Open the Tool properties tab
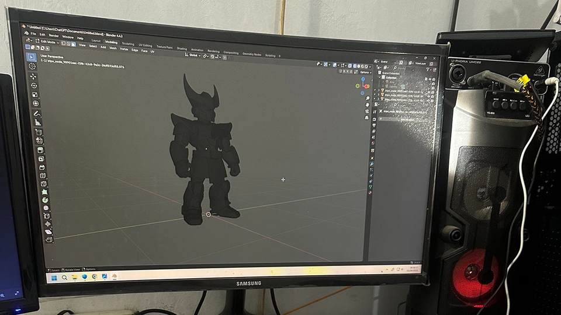 tap(375, 112)
